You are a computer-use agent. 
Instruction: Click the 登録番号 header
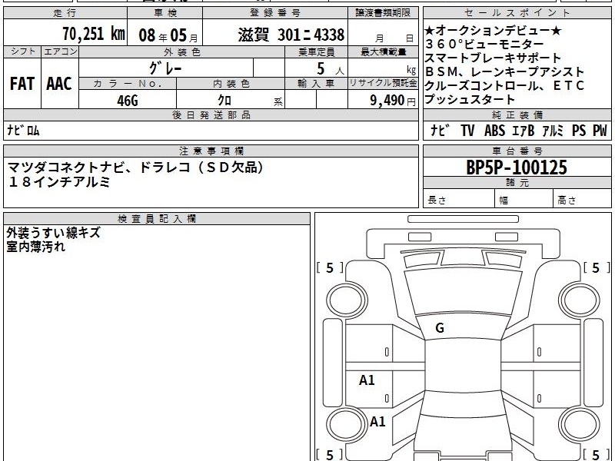click(275, 13)
